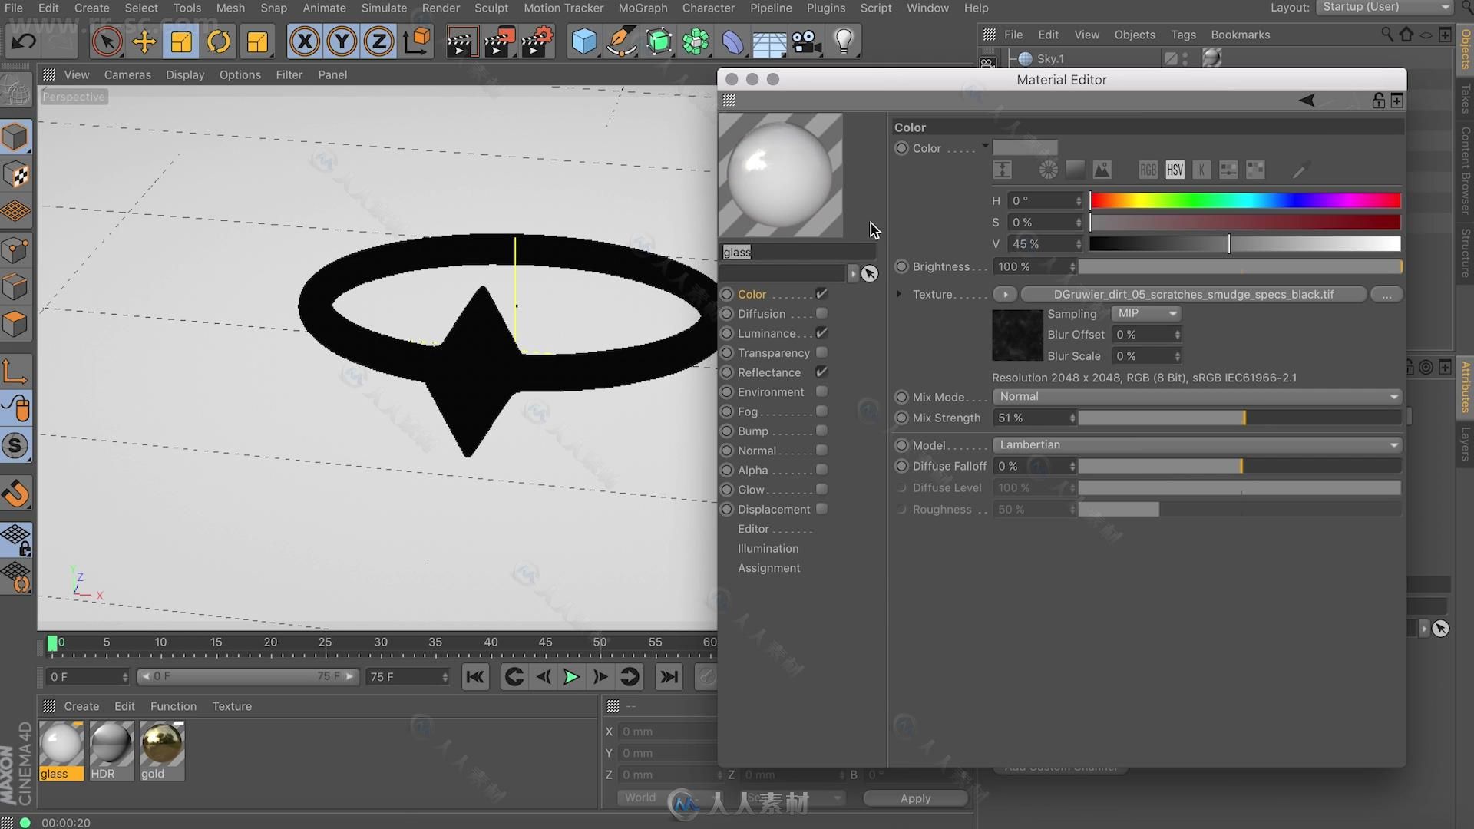Enable the Environment channel checkbox

click(x=821, y=391)
